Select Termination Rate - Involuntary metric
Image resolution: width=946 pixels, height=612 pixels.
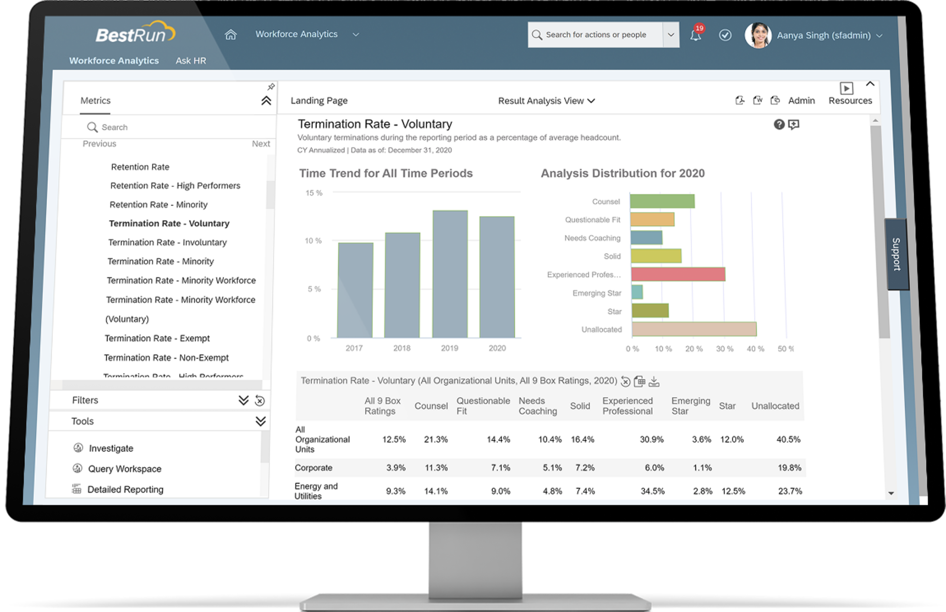click(x=167, y=242)
